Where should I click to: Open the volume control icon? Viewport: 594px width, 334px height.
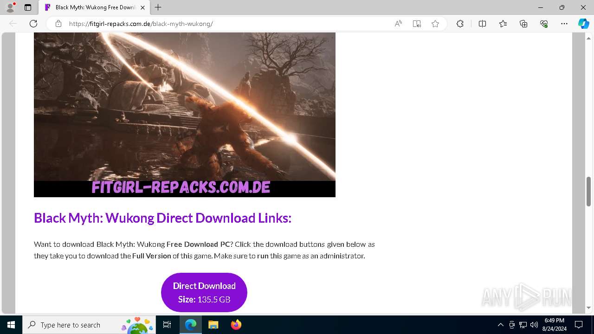coord(534,325)
